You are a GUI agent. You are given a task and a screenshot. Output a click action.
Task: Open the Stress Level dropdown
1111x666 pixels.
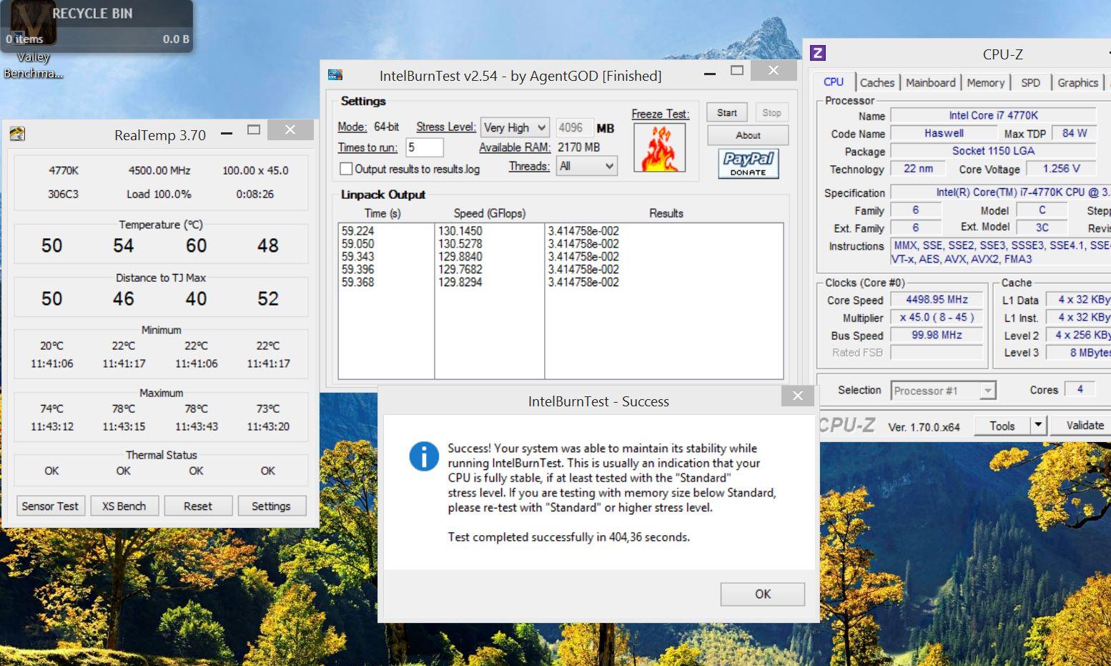click(x=515, y=127)
